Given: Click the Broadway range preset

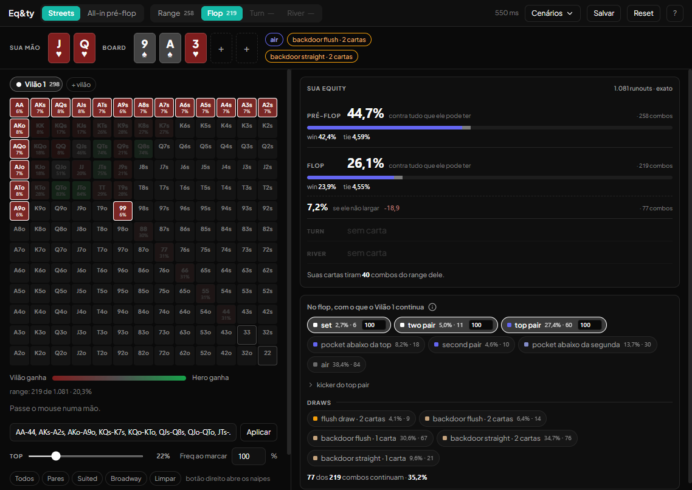Looking at the screenshot, I should click(126, 478).
